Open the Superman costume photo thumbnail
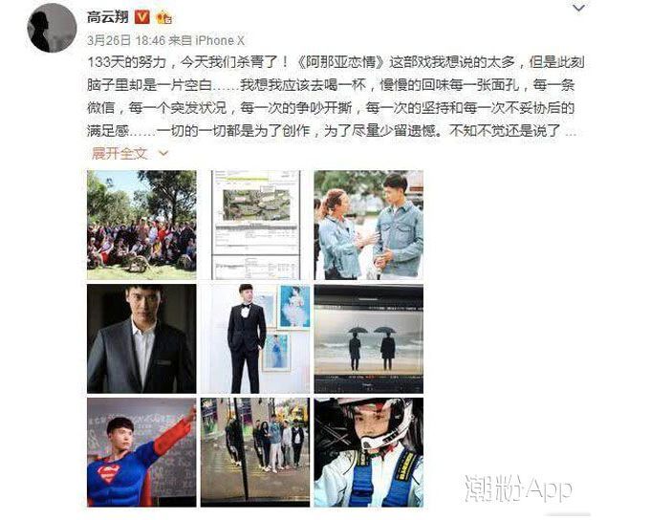 (141, 452)
